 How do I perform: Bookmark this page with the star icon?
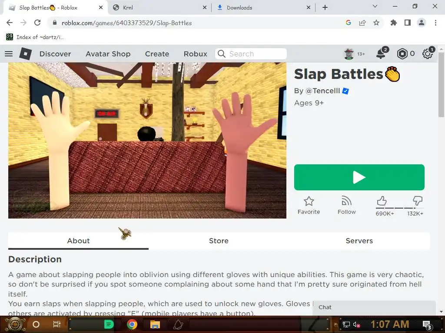pos(376,23)
